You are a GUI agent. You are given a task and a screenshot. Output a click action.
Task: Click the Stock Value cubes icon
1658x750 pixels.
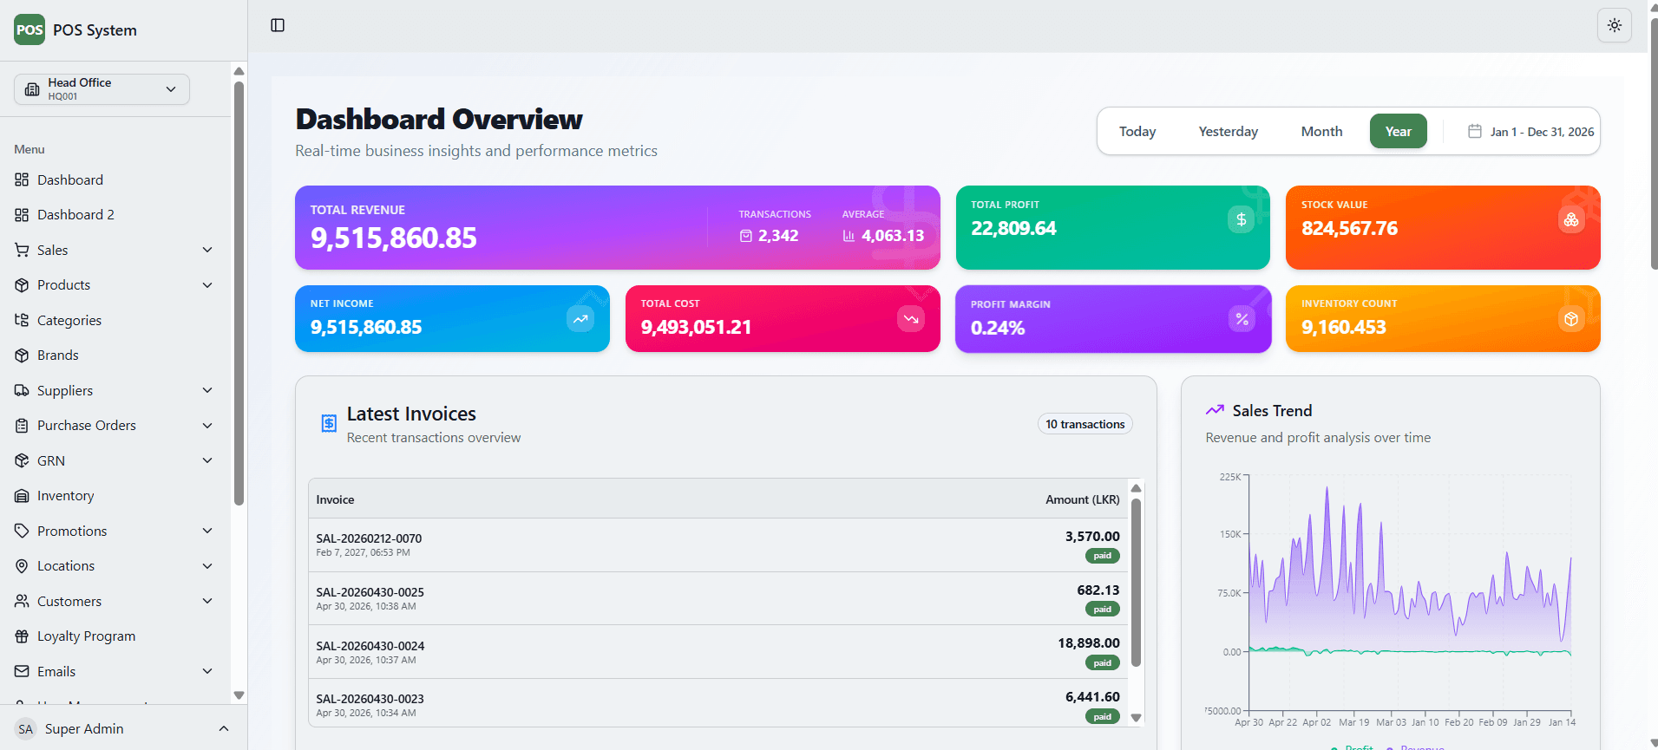coord(1571,219)
